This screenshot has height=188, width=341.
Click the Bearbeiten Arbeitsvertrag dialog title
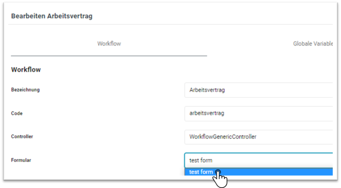pos(52,16)
